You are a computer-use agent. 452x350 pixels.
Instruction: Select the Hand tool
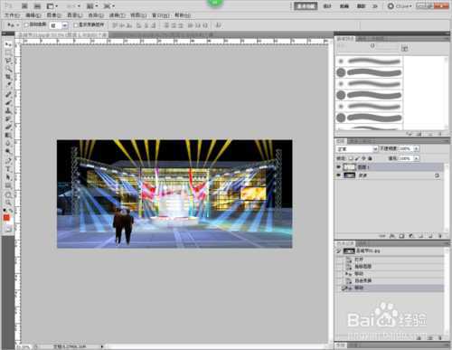[x=8, y=194]
